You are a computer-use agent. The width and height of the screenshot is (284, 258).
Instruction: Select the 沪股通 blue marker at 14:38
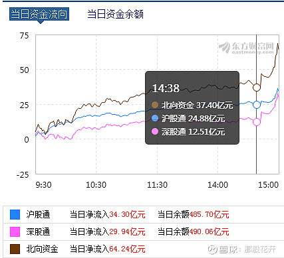pos(257,105)
